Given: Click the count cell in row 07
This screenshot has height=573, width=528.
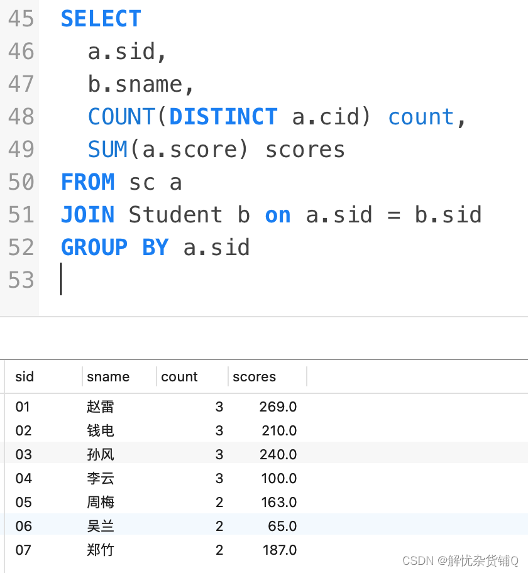Looking at the screenshot, I should 219,550.
